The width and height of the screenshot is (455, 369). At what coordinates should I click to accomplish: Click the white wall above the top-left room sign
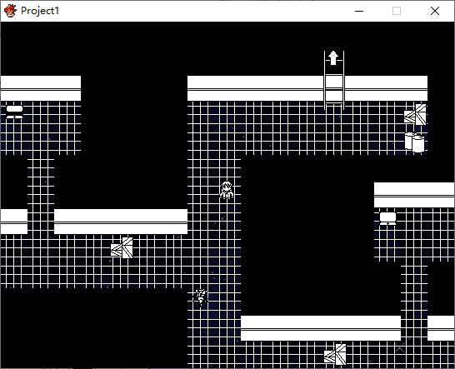(x=41, y=88)
